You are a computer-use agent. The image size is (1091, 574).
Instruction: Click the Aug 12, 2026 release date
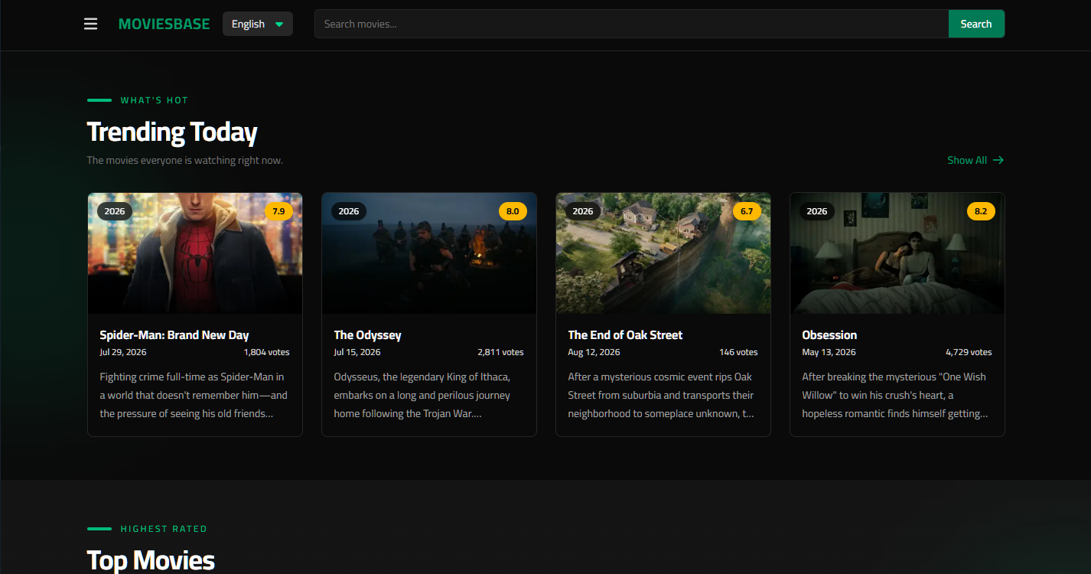click(594, 352)
